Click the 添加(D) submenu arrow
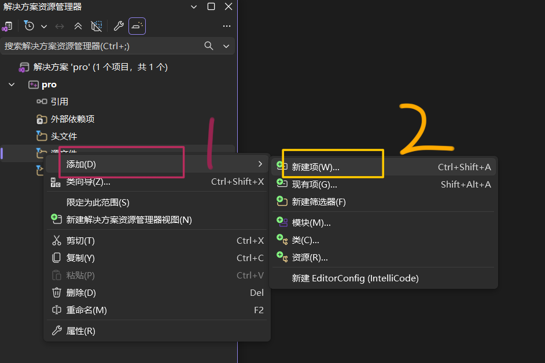The image size is (545, 363). (x=260, y=164)
